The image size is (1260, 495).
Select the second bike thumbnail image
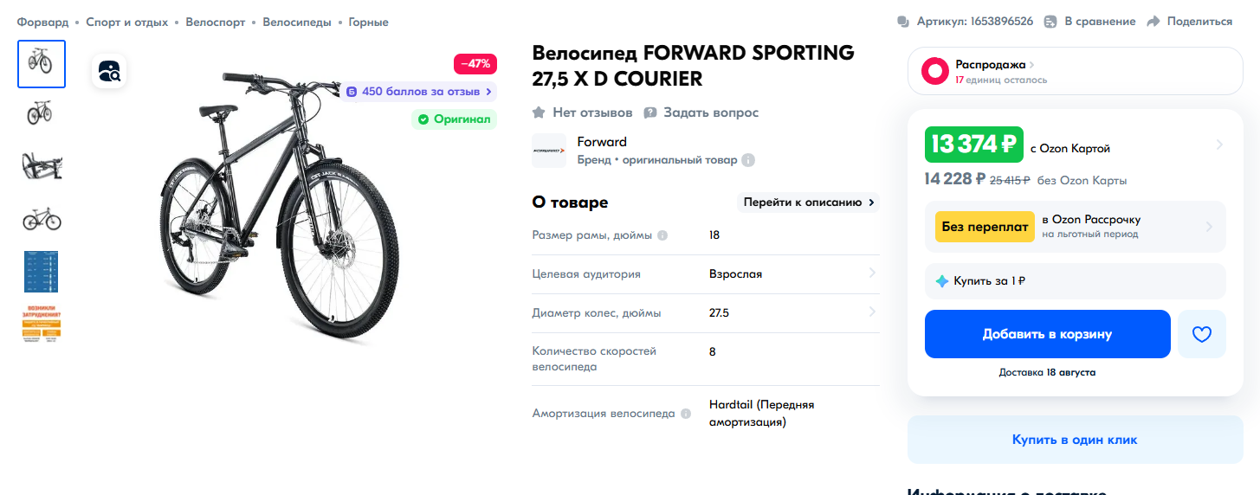point(41,112)
